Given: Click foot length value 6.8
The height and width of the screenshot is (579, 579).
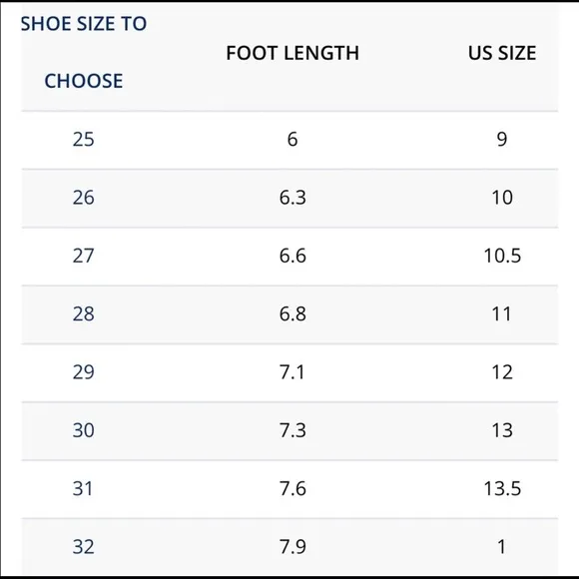Looking at the screenshot, I should 292,313.
